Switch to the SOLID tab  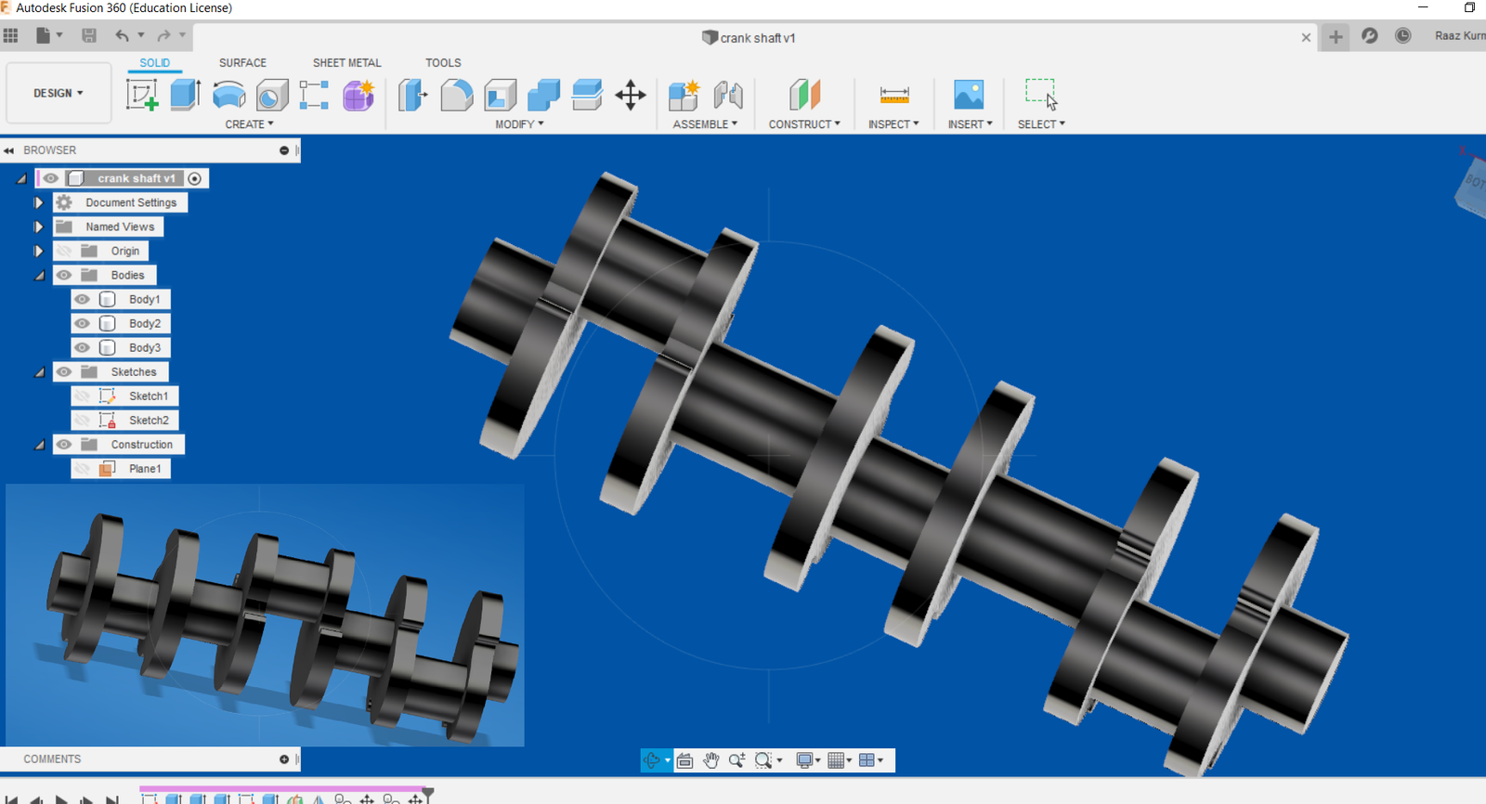tap(155, 63)
